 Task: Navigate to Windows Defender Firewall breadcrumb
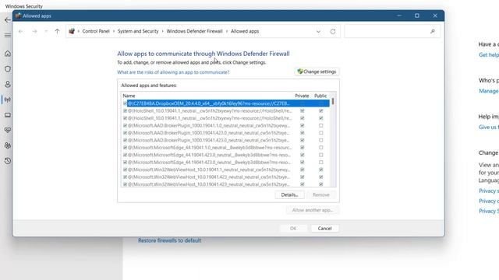[194, 31]
